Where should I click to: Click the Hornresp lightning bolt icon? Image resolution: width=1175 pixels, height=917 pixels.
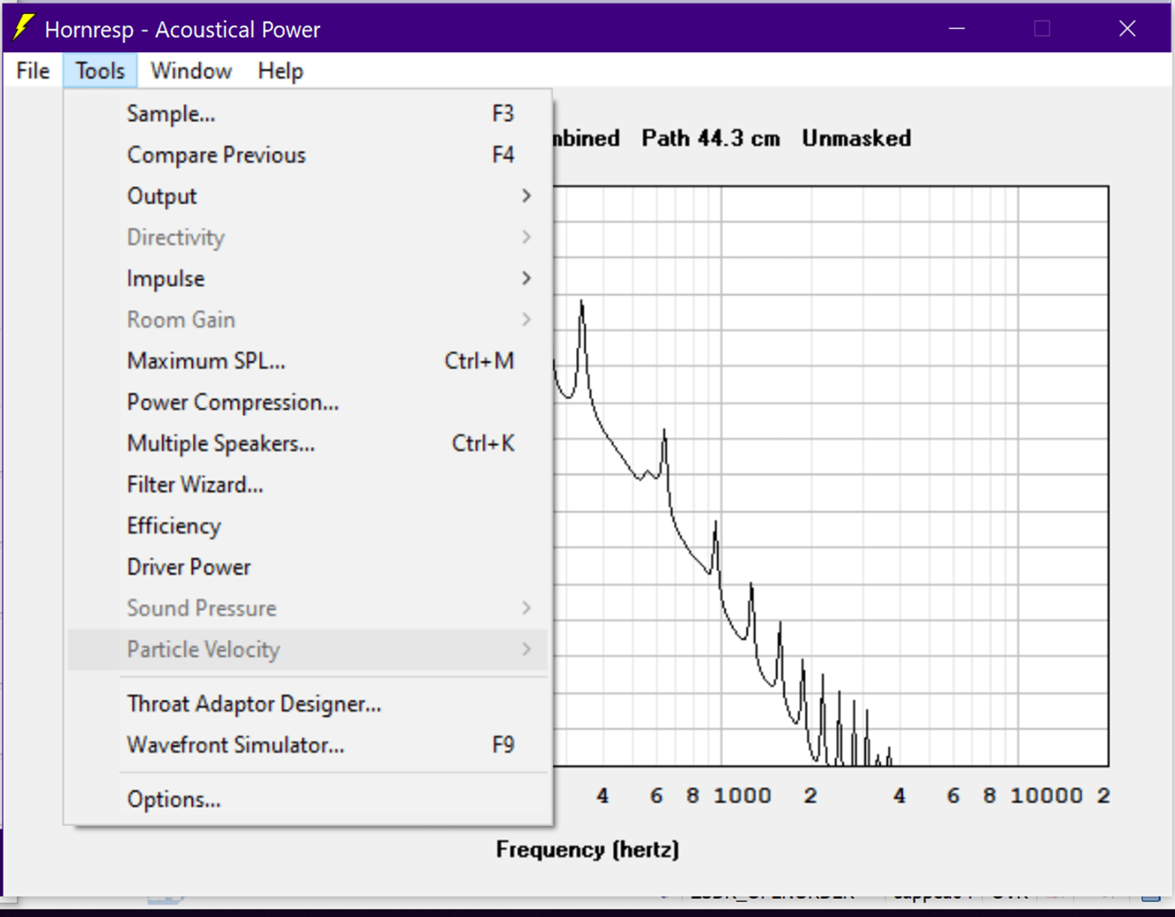pos(23,28)
